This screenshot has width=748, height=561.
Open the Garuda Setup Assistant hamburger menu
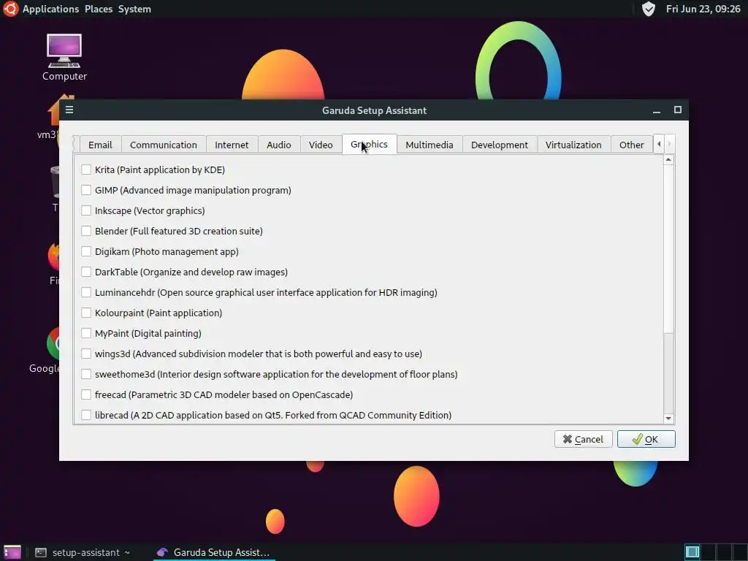(x=69, y=110)
